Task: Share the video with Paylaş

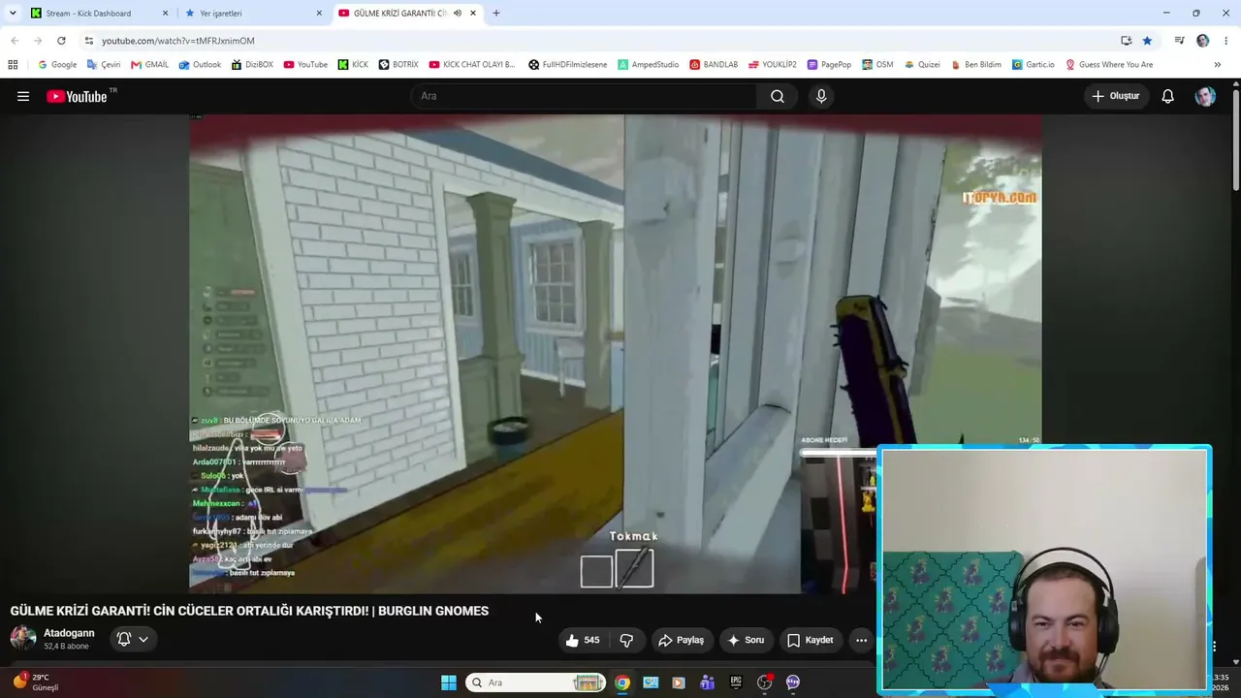Action: coord(681,640)
